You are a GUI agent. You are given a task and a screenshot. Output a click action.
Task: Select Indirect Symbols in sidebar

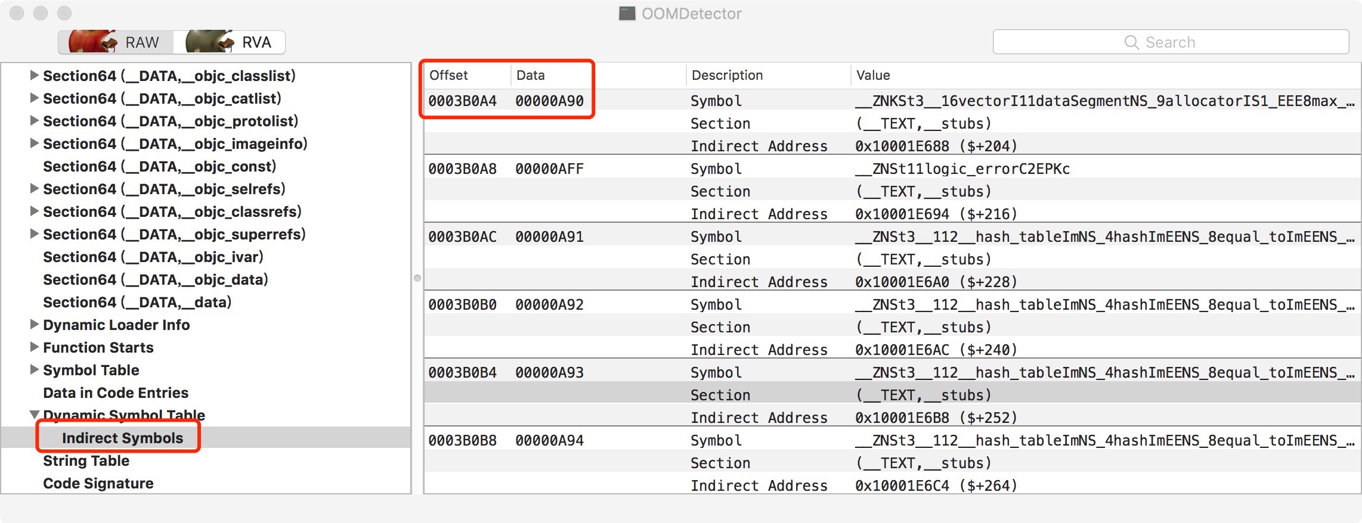point(122,438)
